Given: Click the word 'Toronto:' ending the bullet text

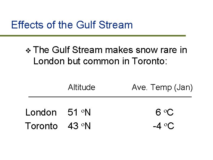Looking at the screenshot, I should tap(150, 61).
